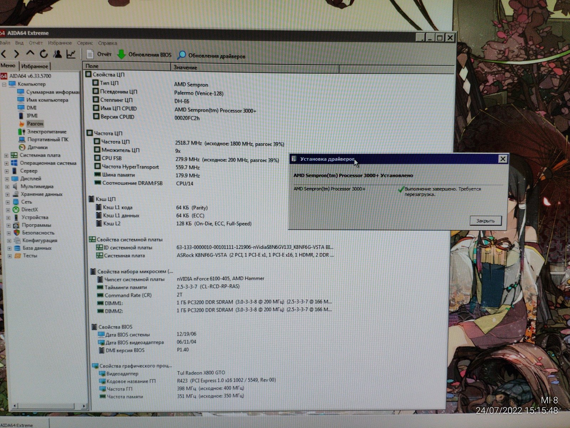The image size is (570, 428).
Task: Go back with the left arrow toolbar icon
Action: tap(4, 54)
